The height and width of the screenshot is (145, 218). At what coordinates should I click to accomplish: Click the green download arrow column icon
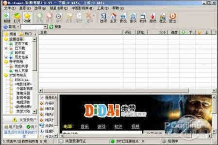coord(183,33)
